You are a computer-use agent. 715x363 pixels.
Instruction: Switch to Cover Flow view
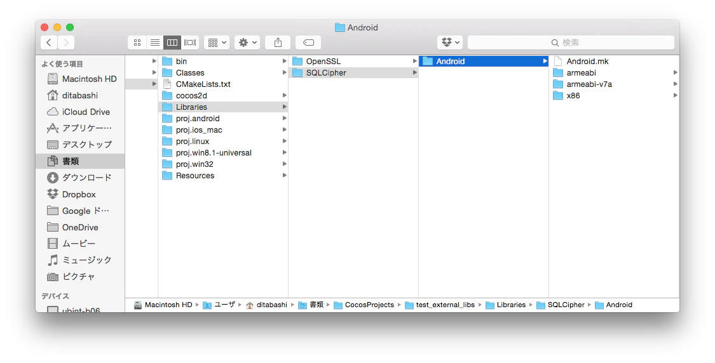[189, 43]
